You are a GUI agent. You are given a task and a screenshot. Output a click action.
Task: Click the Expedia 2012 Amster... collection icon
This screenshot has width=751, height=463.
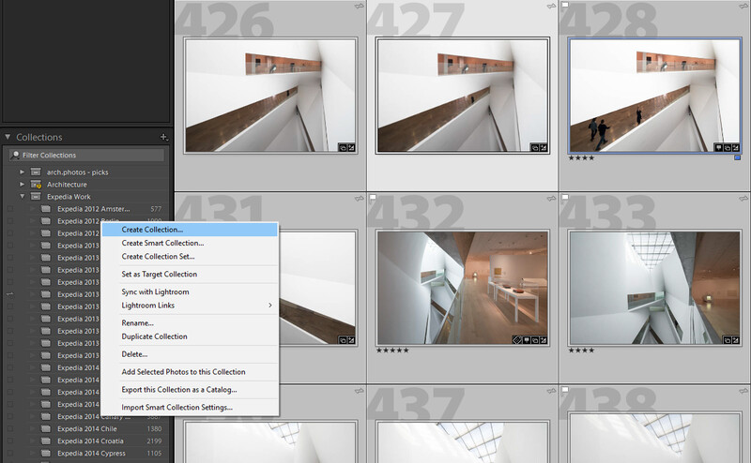(x=46, y=209)
